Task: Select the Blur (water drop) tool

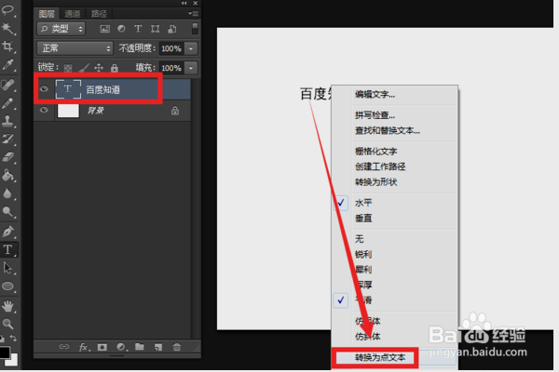Action: [7, 193]
